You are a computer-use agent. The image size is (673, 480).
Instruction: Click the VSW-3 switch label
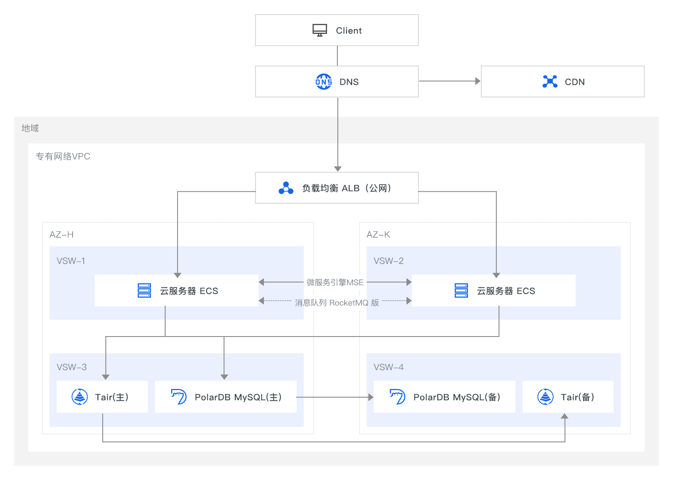click(72, 367)
